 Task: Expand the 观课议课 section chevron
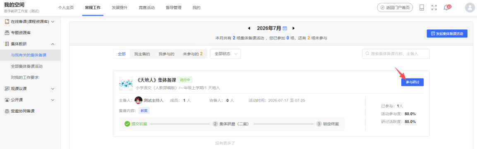[x=53, y=89]
